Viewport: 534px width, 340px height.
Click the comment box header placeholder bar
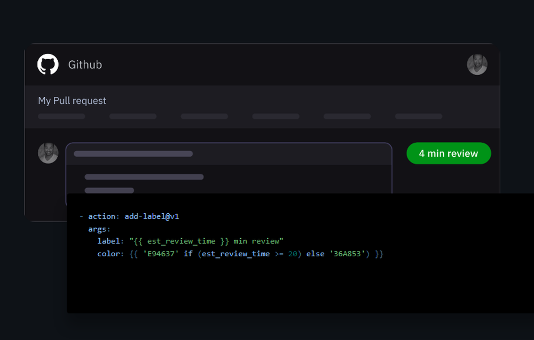[133, 154]
